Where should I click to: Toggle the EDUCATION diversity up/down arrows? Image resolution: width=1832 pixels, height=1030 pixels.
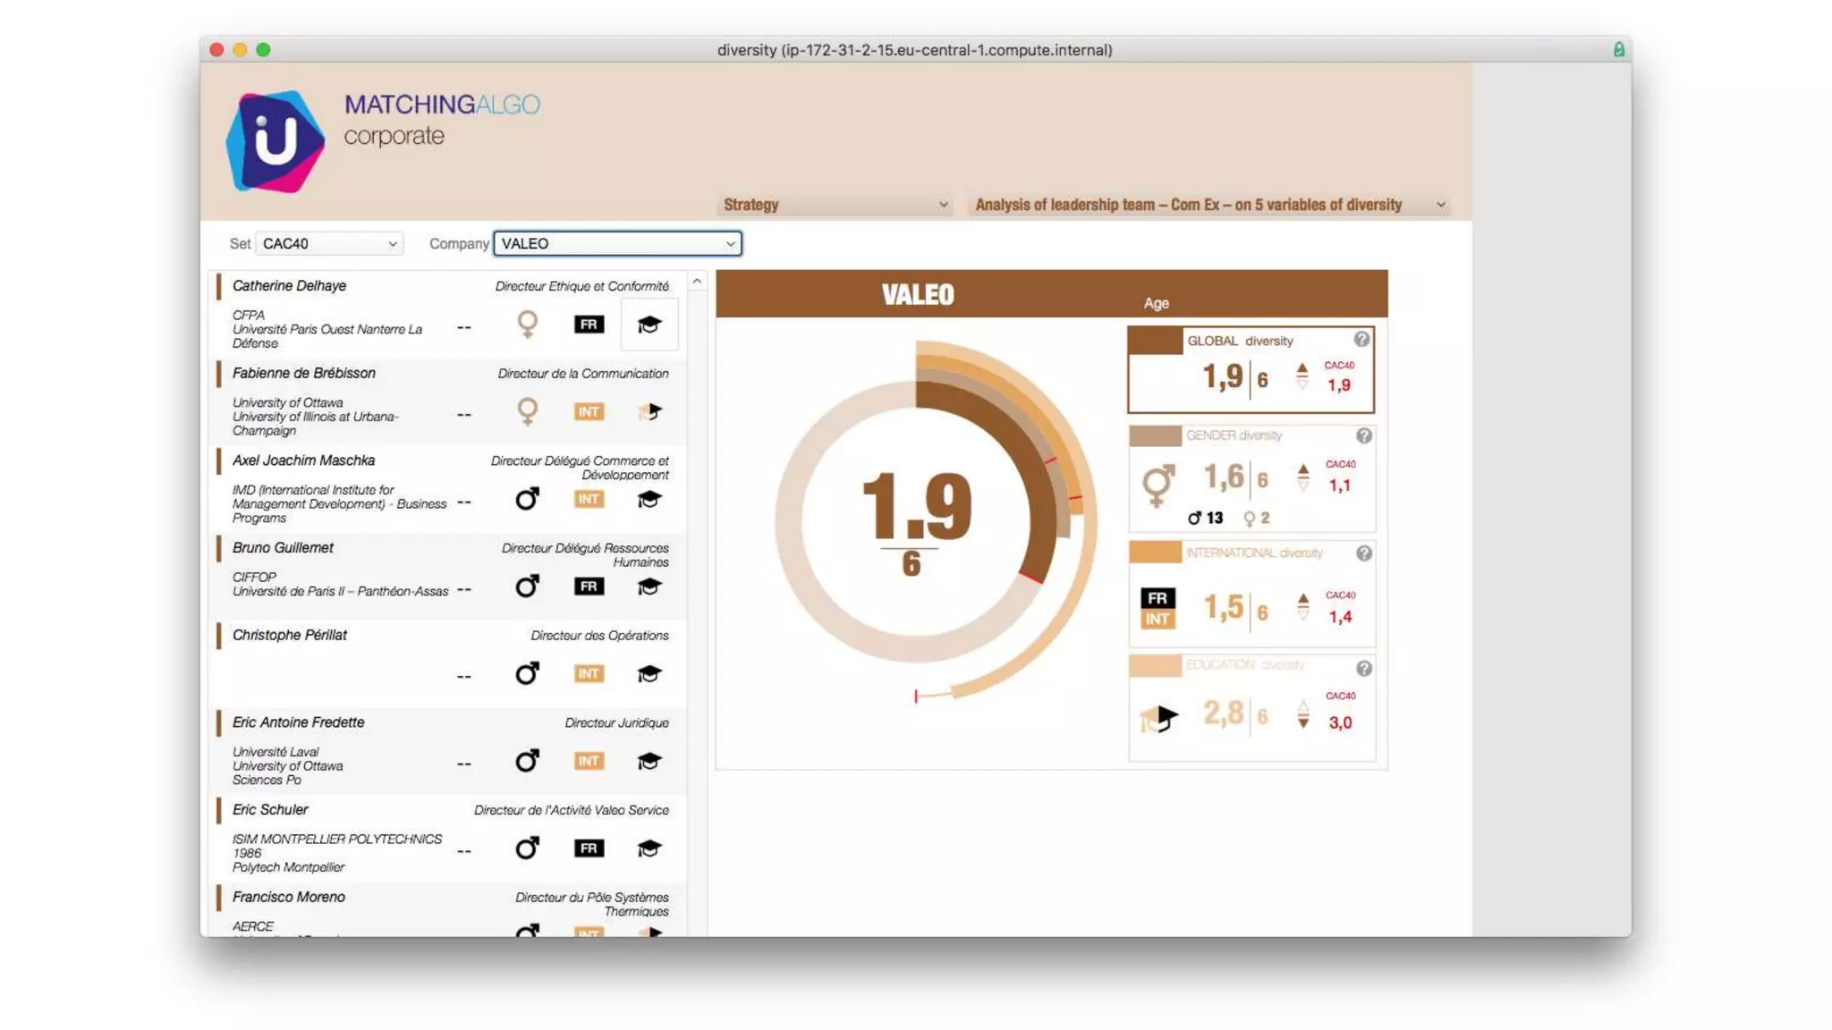(x=1303, y=714)
